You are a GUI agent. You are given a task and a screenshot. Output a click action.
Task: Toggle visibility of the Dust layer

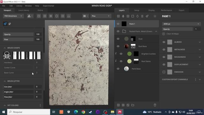click(x=118, y=39)
